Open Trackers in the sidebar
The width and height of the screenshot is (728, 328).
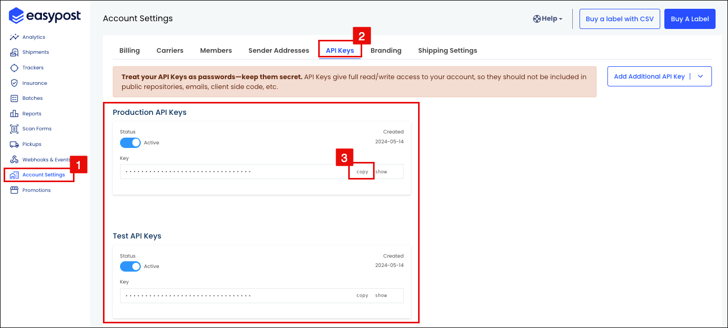pyautogui.click(x=33, y=68)
